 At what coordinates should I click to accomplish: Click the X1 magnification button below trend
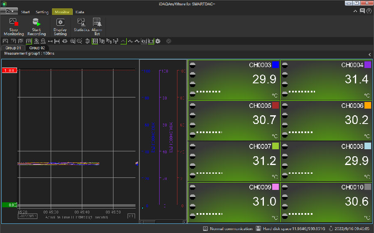coord(131,216)
